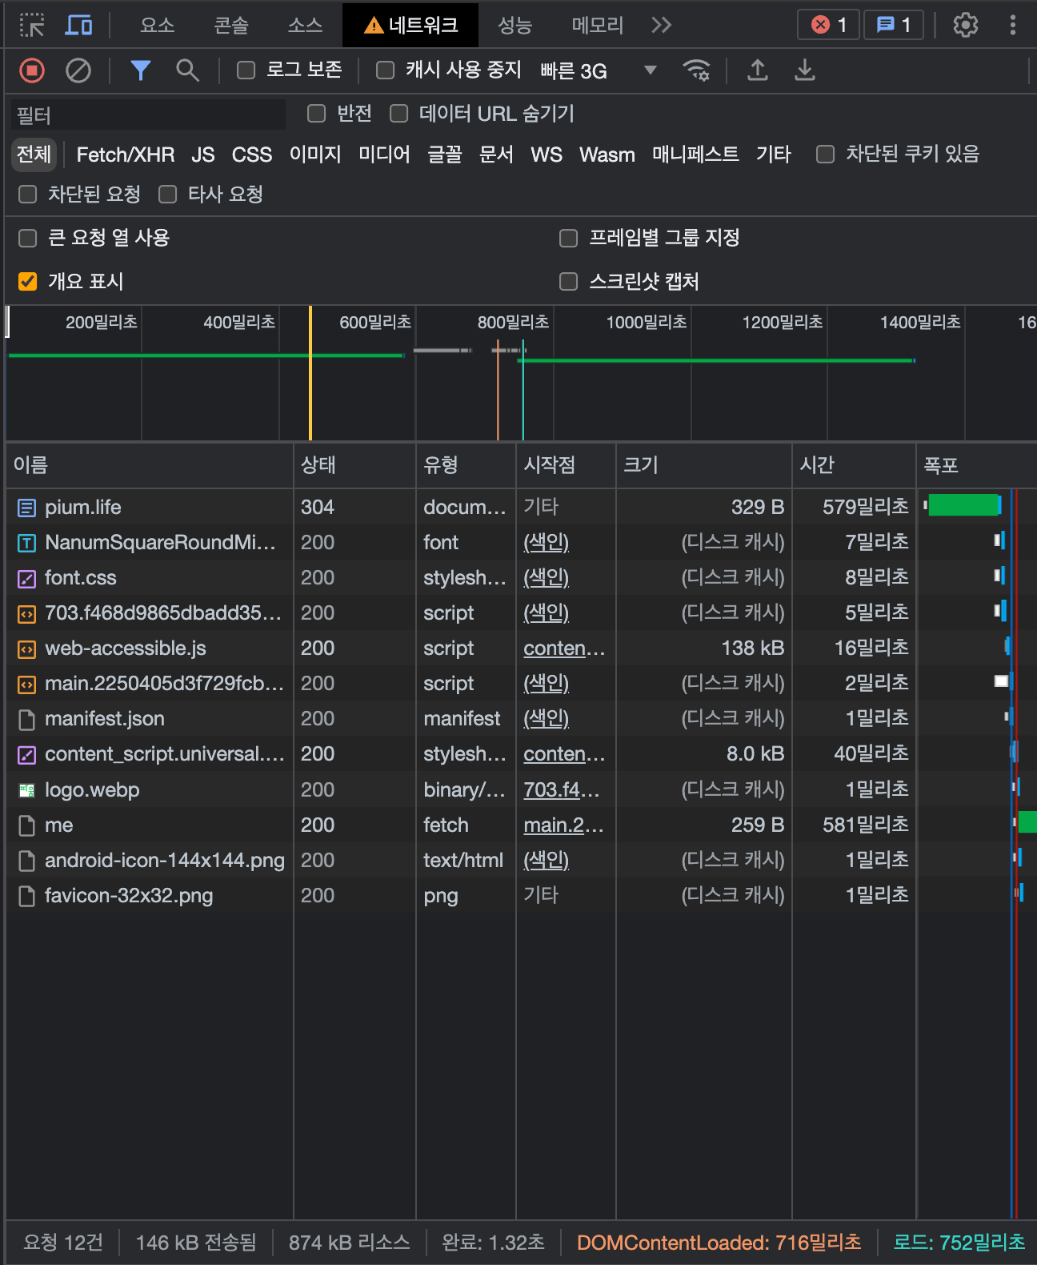Focus the 필터 text input
Viewport: 1037px width, 1265px height.
[149, 114]
